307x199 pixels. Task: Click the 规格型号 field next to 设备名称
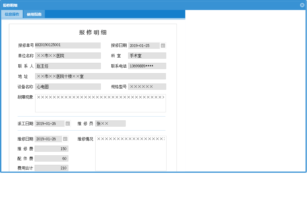click(147, 87)
